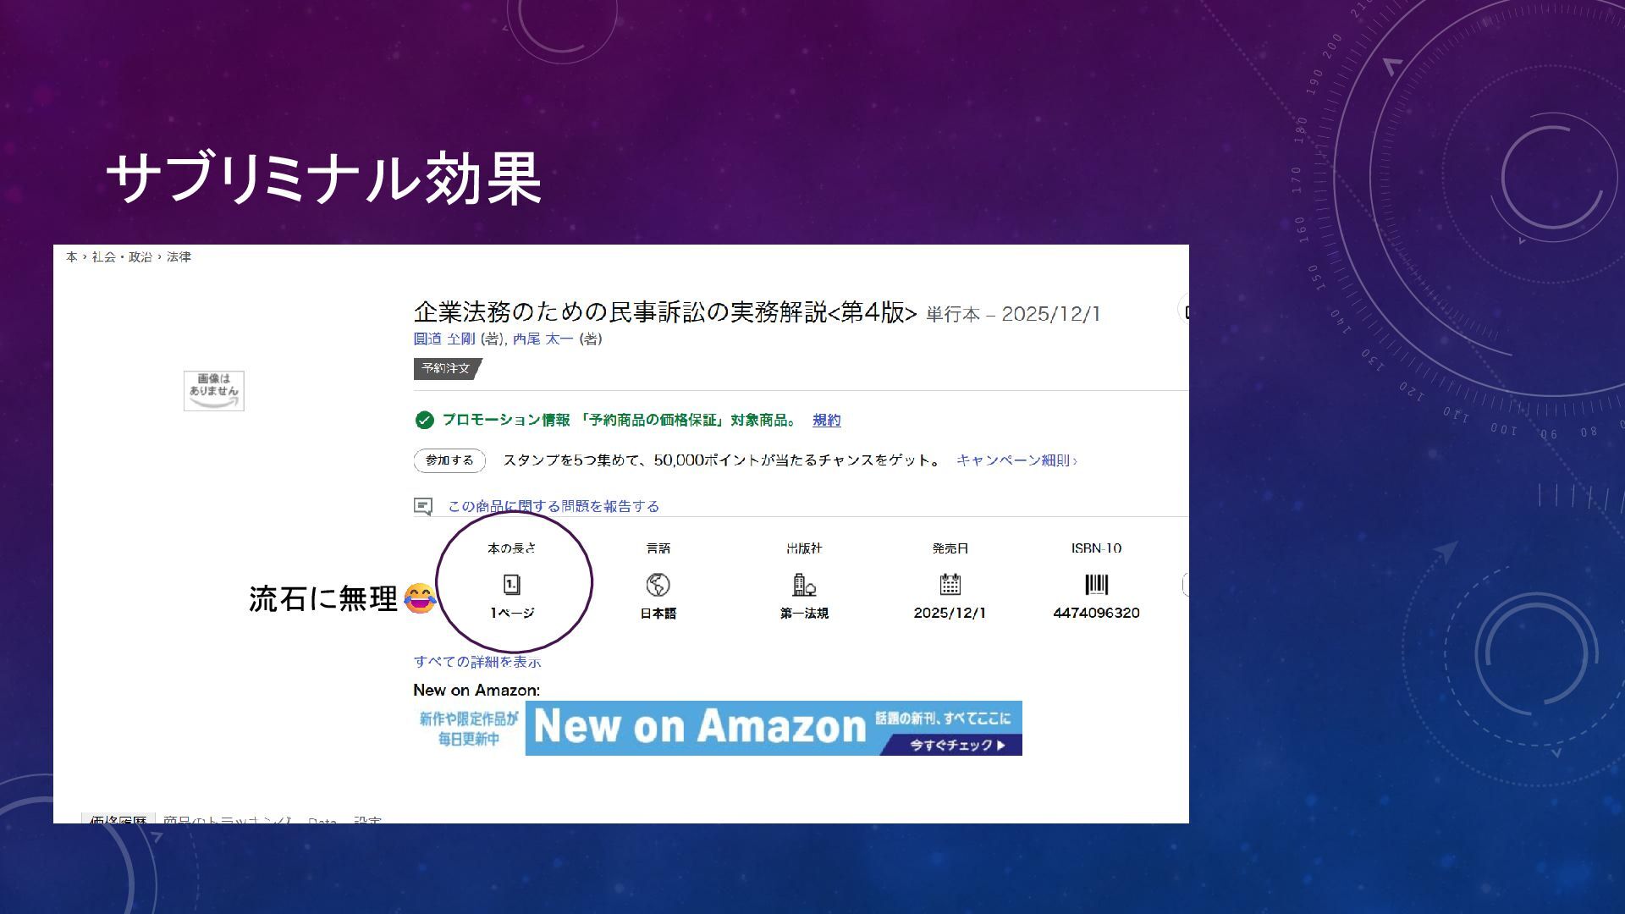The height and width of the screenshot is (914, 1625).
Task: Click the book length page icon
Action: coord(511,585)
